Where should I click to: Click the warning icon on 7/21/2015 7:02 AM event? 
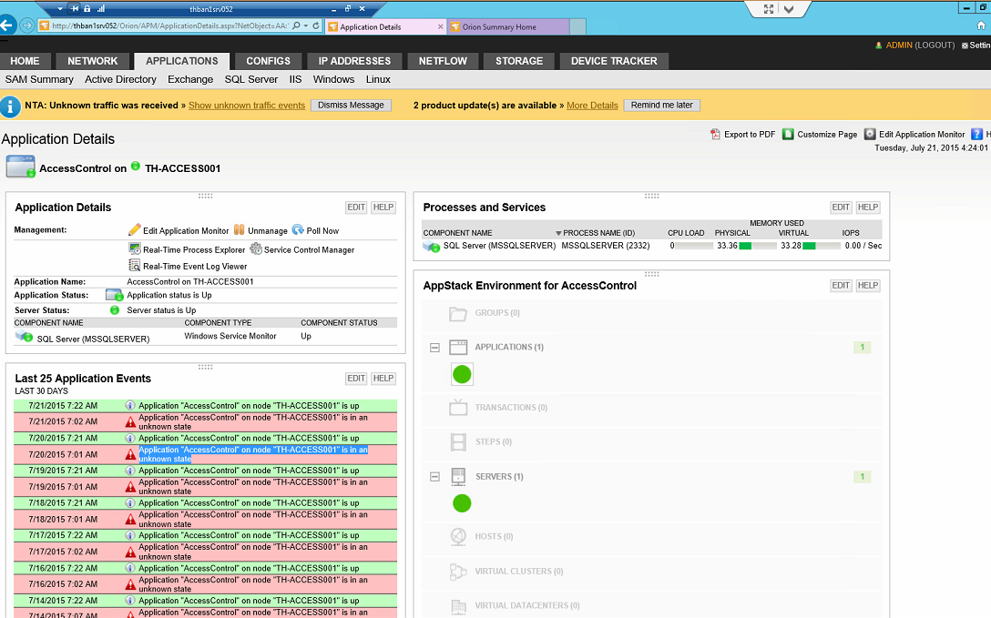pos(130,421)
